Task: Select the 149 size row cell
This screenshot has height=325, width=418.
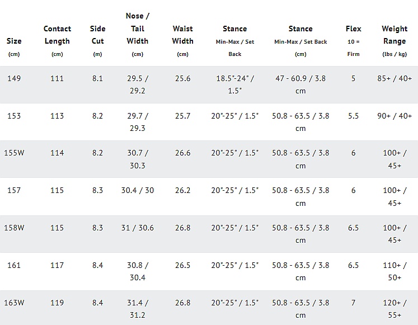Action: point(14,78)
